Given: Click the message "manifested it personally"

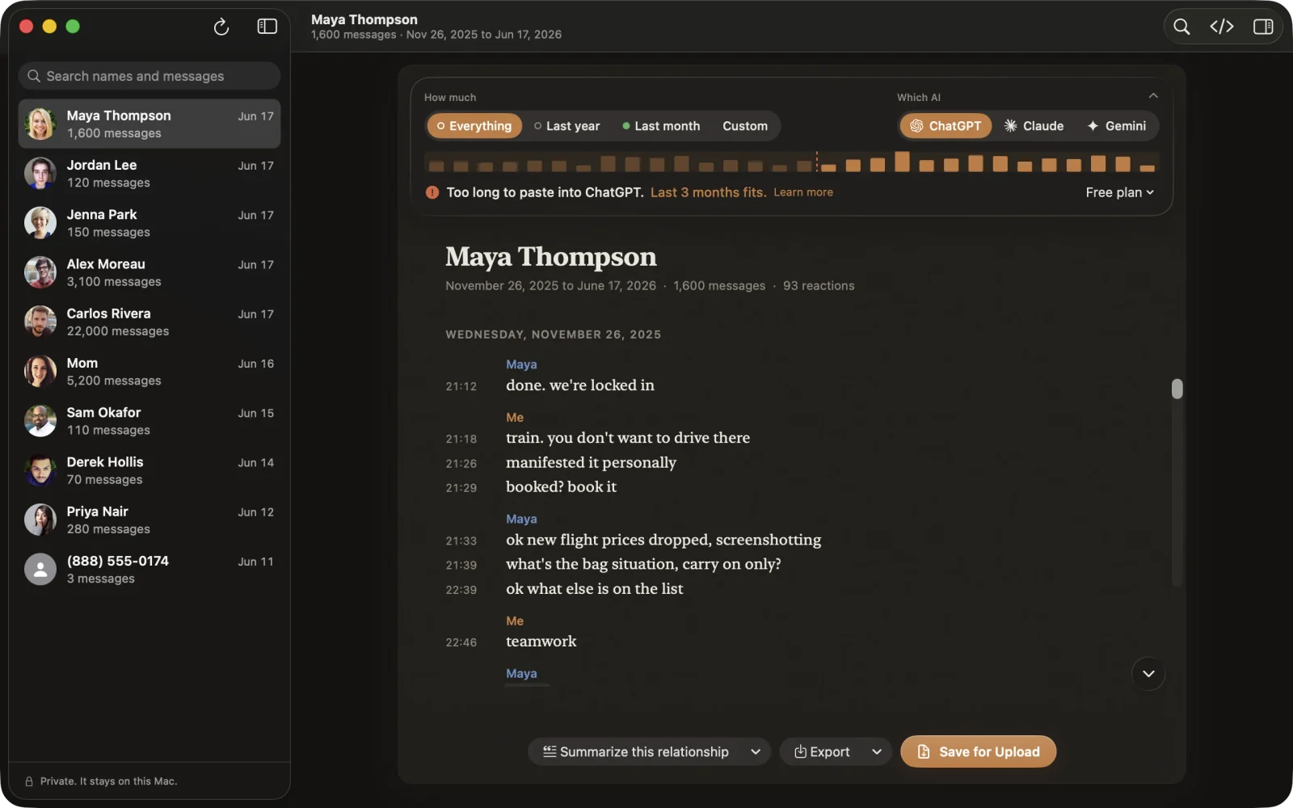Looking at the screenshot, I should click(591, 462).
